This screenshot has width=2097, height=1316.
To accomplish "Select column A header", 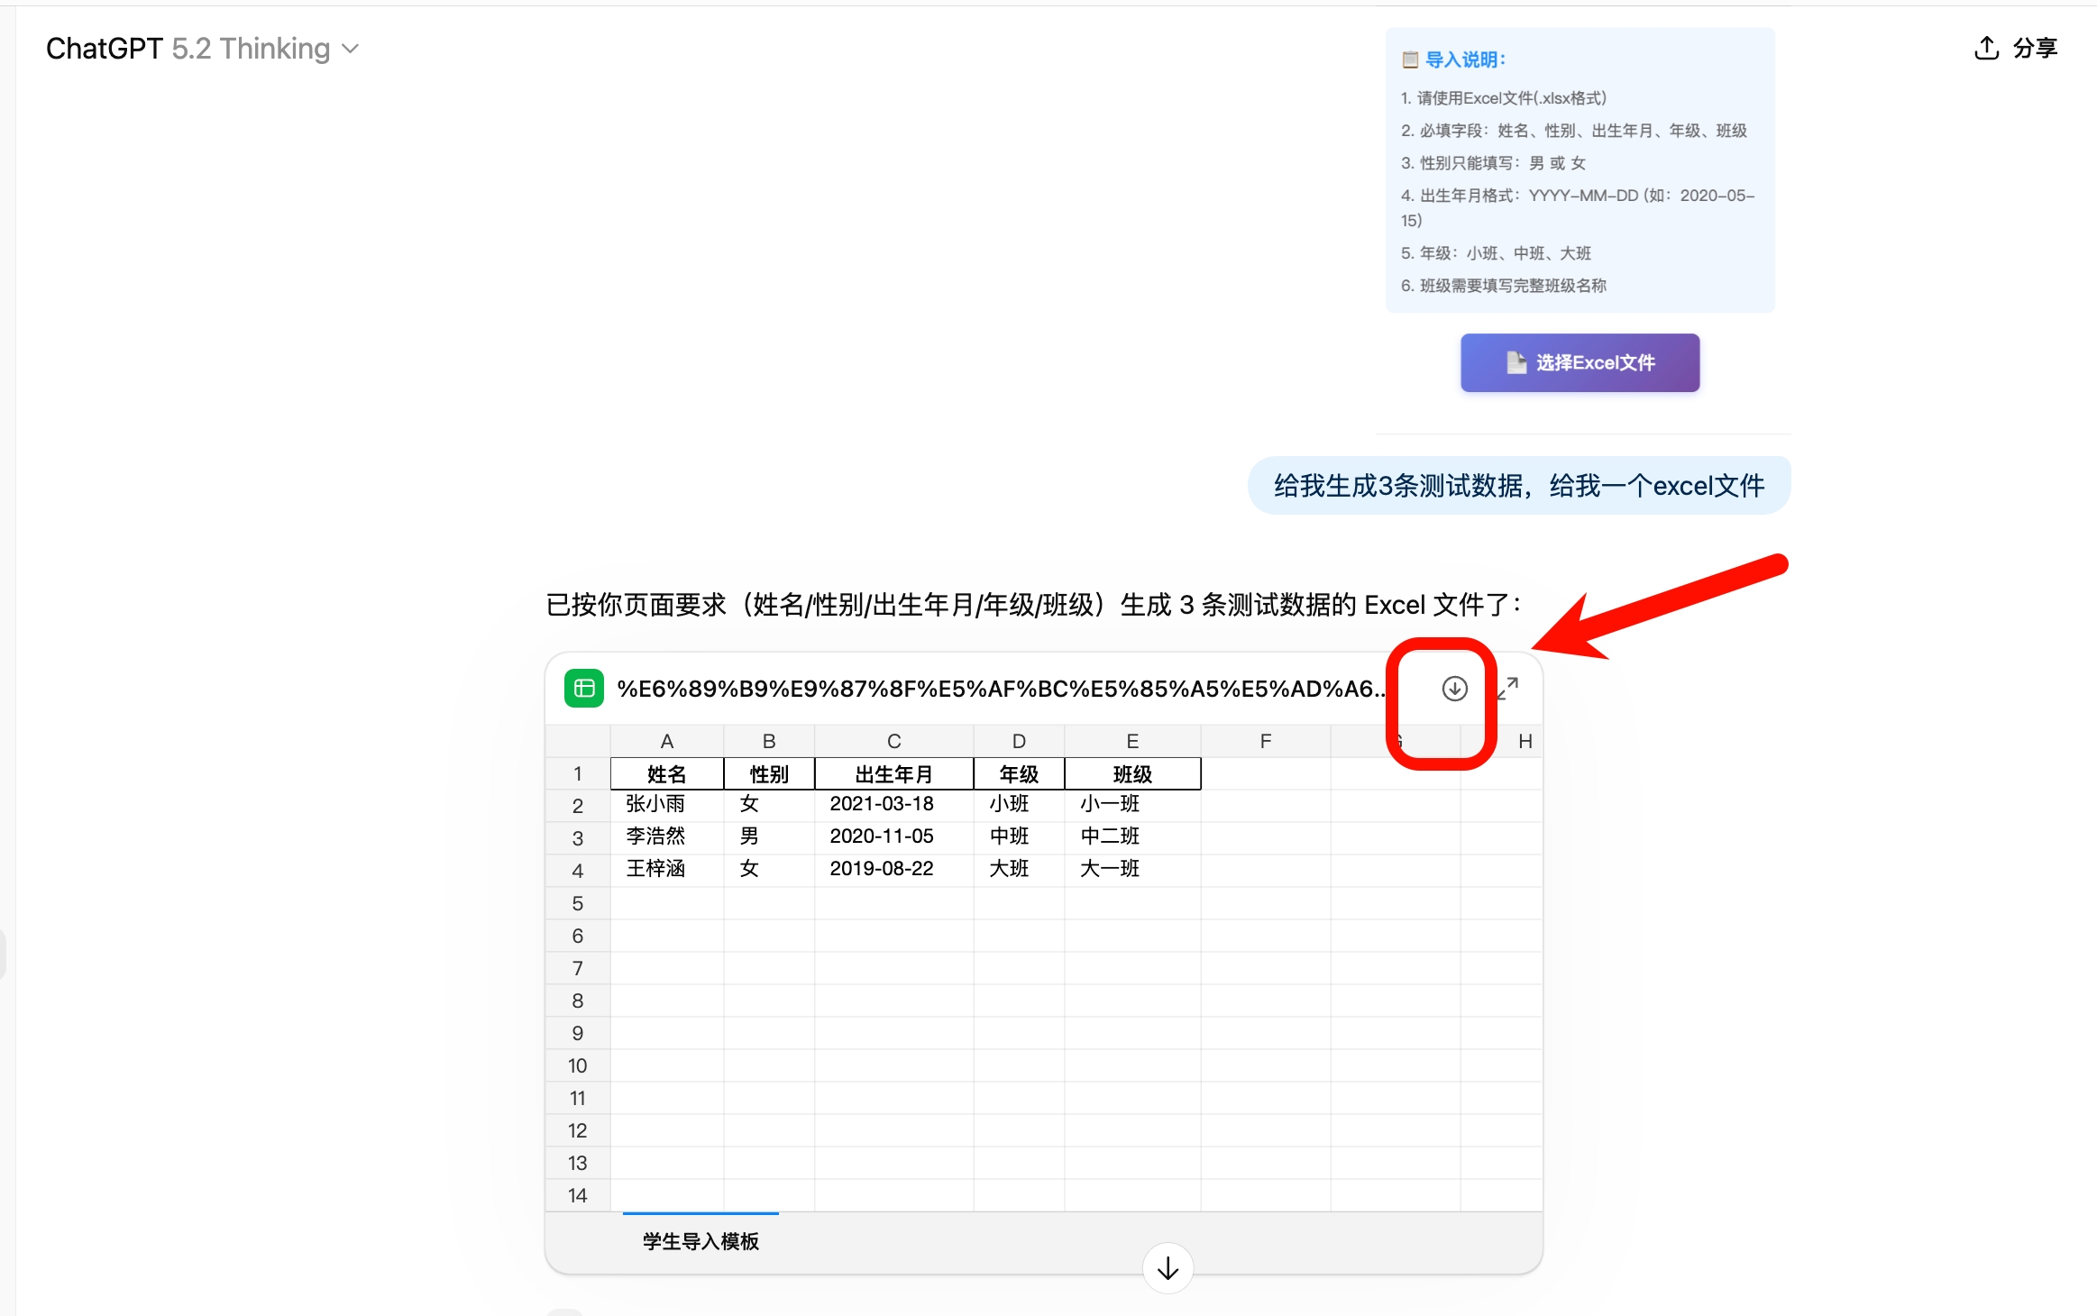I will [x=666, y=741].
